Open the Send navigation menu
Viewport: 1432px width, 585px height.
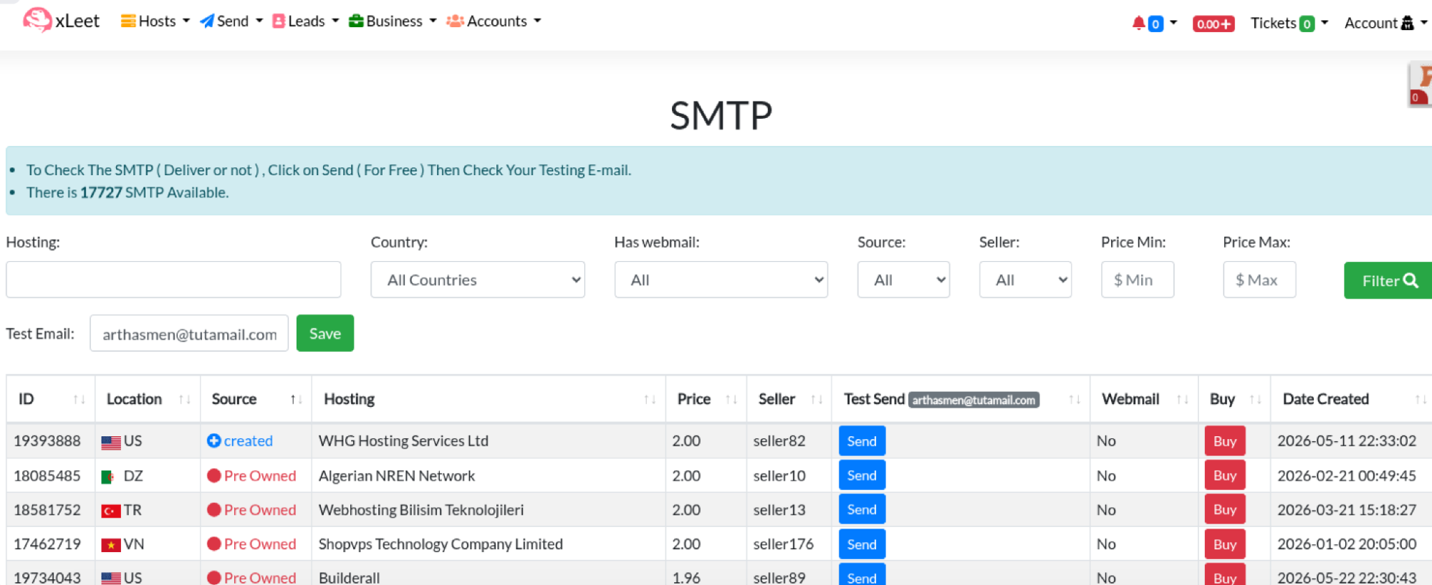tap(231, 21)
